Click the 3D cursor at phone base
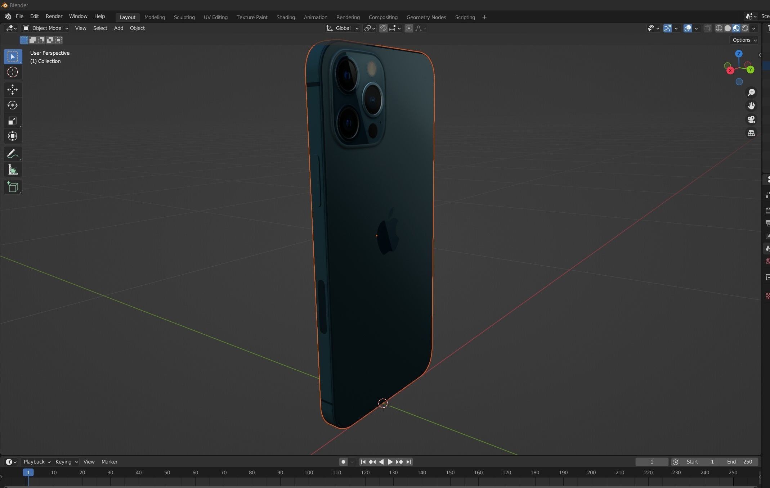Screen dimensions: 770x488 pos(383,403)
